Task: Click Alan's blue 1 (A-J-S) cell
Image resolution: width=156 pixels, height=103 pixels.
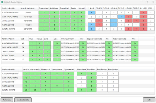Action: [x=92, y=13]
